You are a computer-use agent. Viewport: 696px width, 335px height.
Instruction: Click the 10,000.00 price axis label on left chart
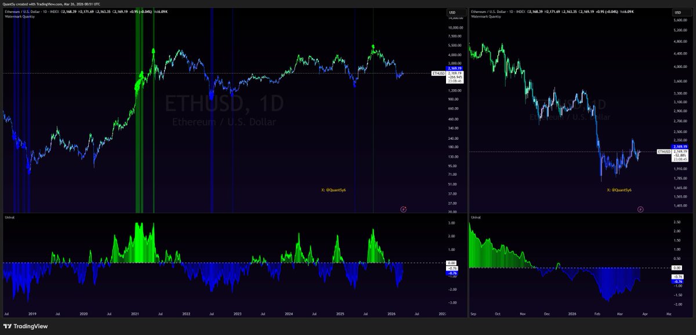[456, 27]
